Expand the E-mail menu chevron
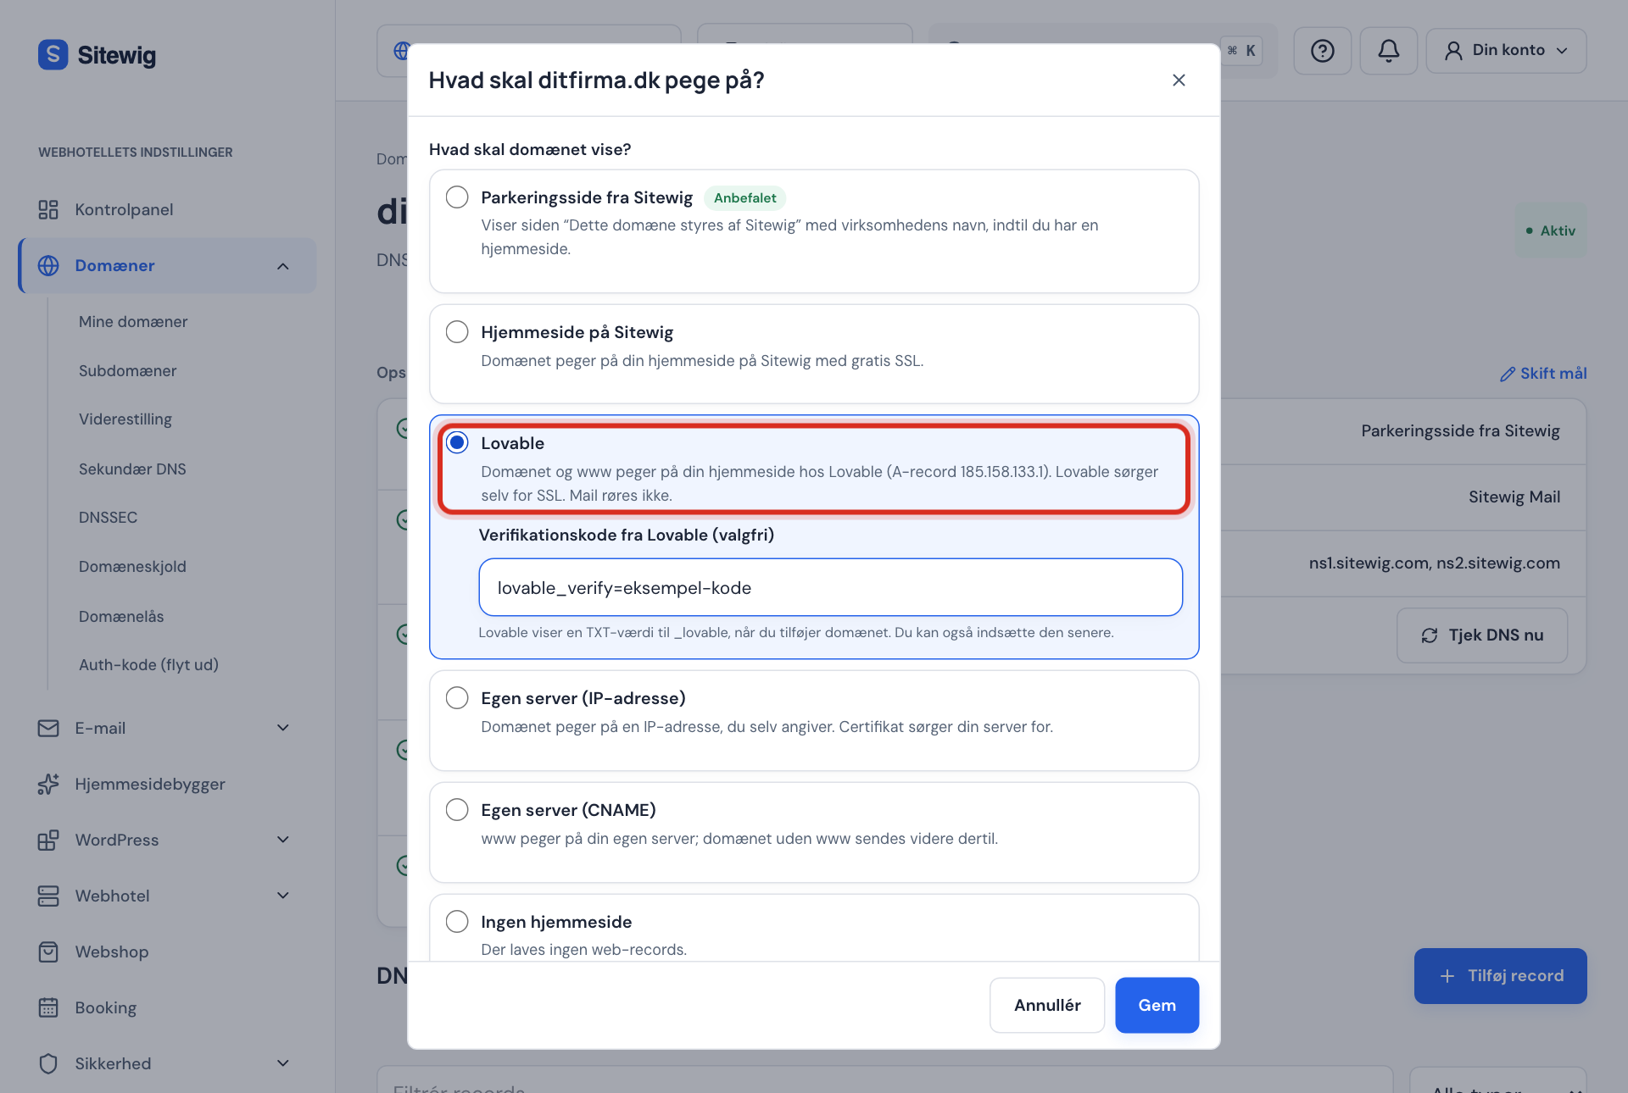1628x1093 pixels. coord(283,728)
